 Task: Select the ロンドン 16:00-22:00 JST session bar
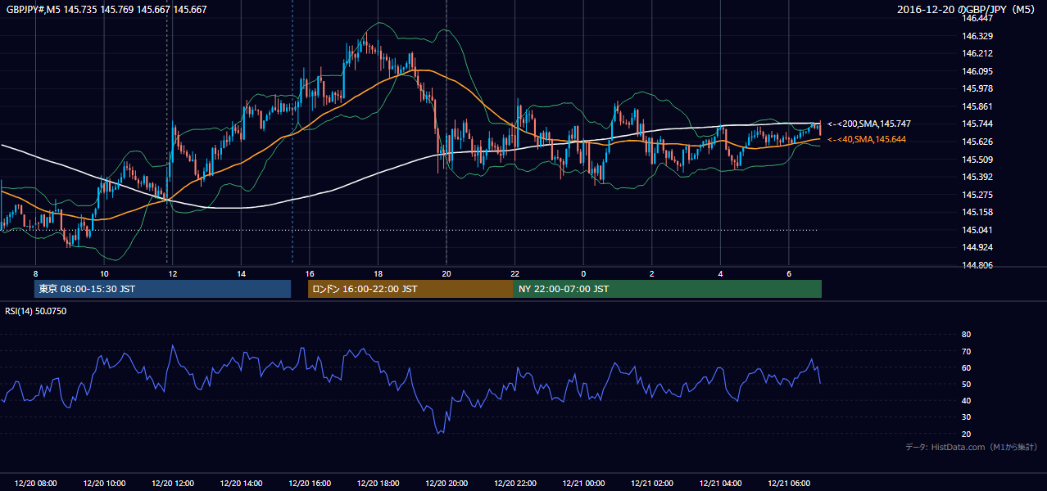(x=410, y=289)
